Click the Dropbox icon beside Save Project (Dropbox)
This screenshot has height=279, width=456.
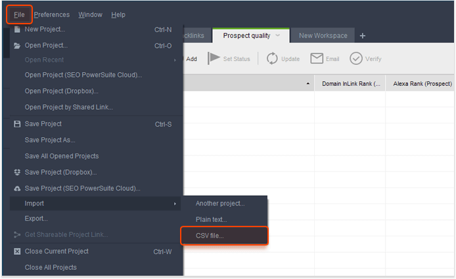[x=17, y=173]
